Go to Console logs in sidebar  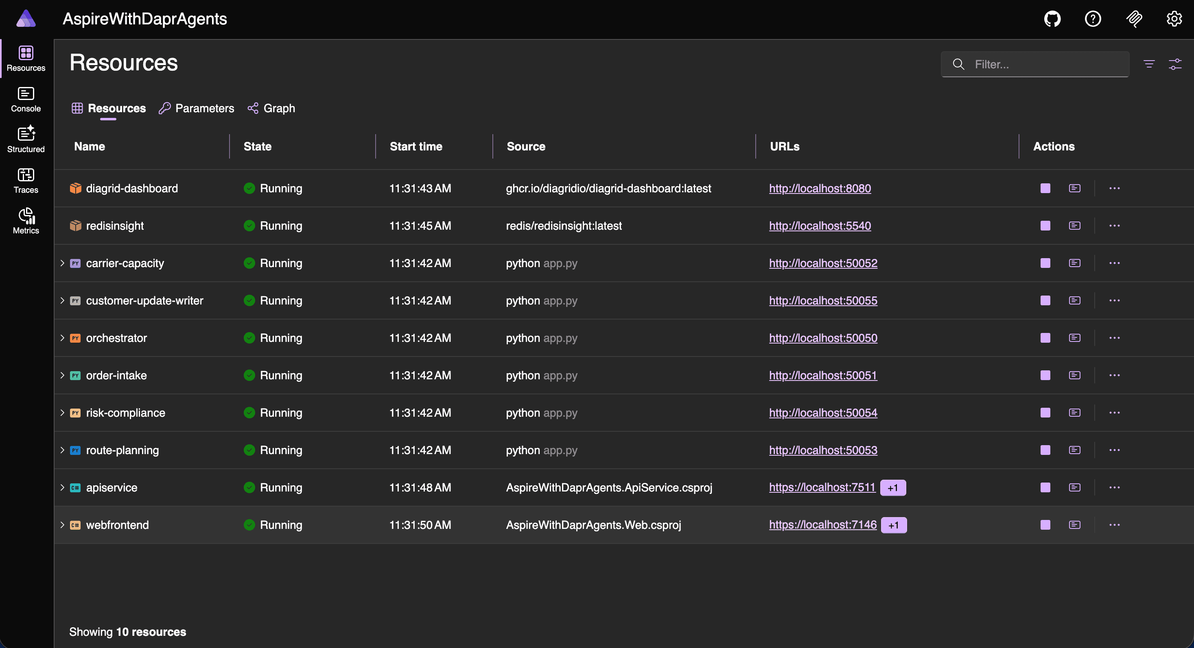pyautogui.click(x=26, y=100)
